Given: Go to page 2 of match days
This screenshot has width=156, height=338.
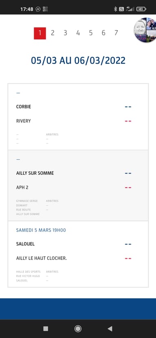Looking at the screenshot, I should point(52,33).
